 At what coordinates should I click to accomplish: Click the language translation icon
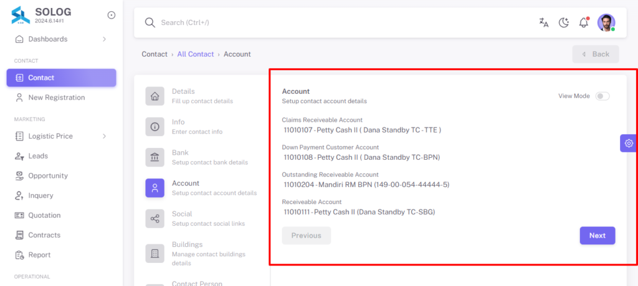pos(543,23)
